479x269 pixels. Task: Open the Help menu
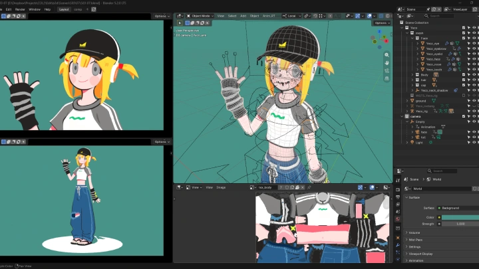pos(47,9)
